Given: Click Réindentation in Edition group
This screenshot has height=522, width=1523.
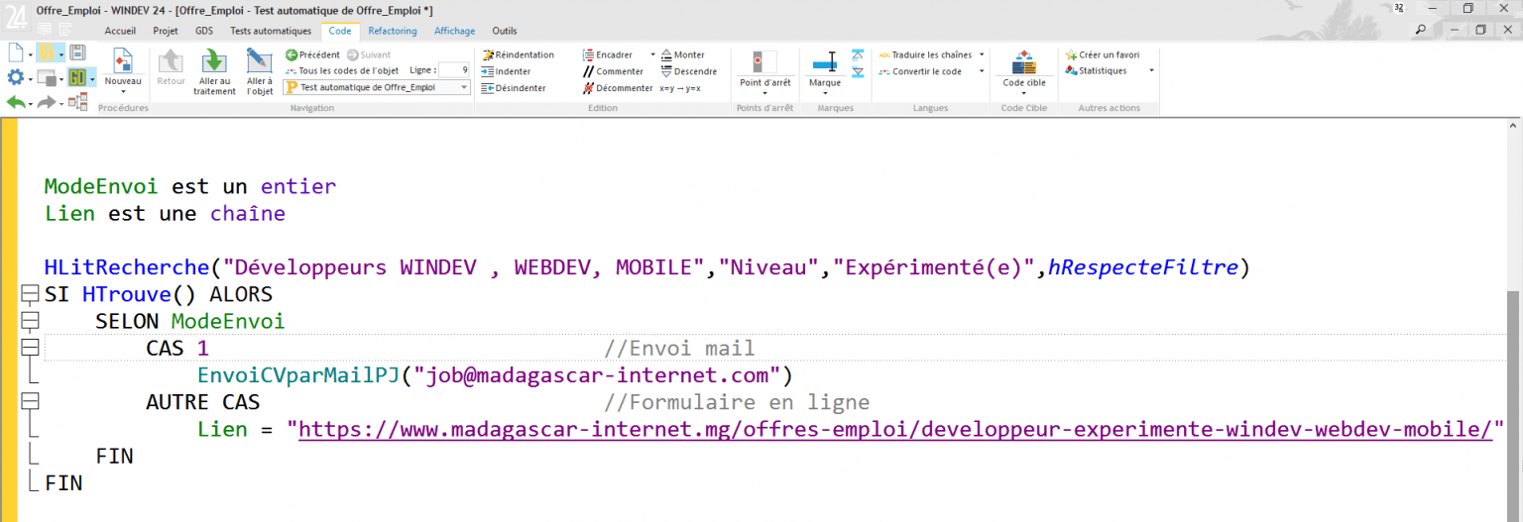Looking at the screenshot, I should click(x=518, y=54).
